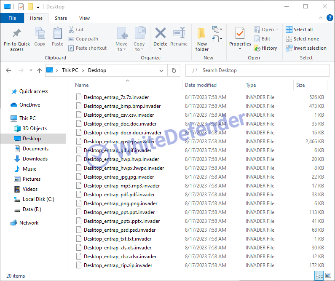The width and height of the screenshot is (335, 281).
Task: Click the new folder icon in title bar
Action: tap(31, 7)
